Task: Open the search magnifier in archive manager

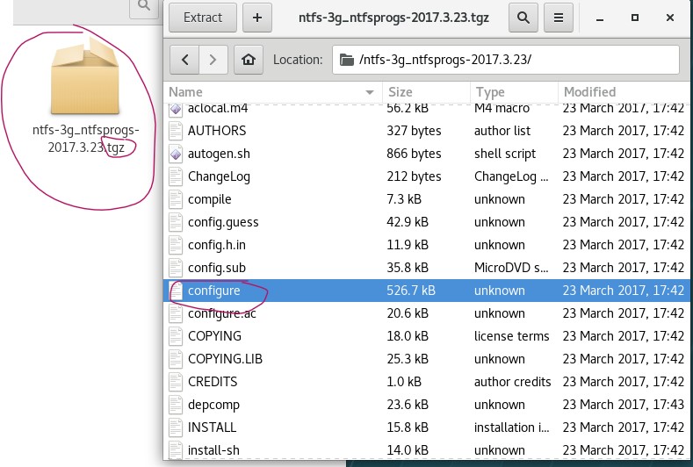Action: tap(523, 18)
